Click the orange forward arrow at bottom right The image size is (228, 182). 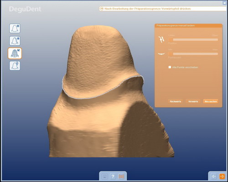point(222,177)
